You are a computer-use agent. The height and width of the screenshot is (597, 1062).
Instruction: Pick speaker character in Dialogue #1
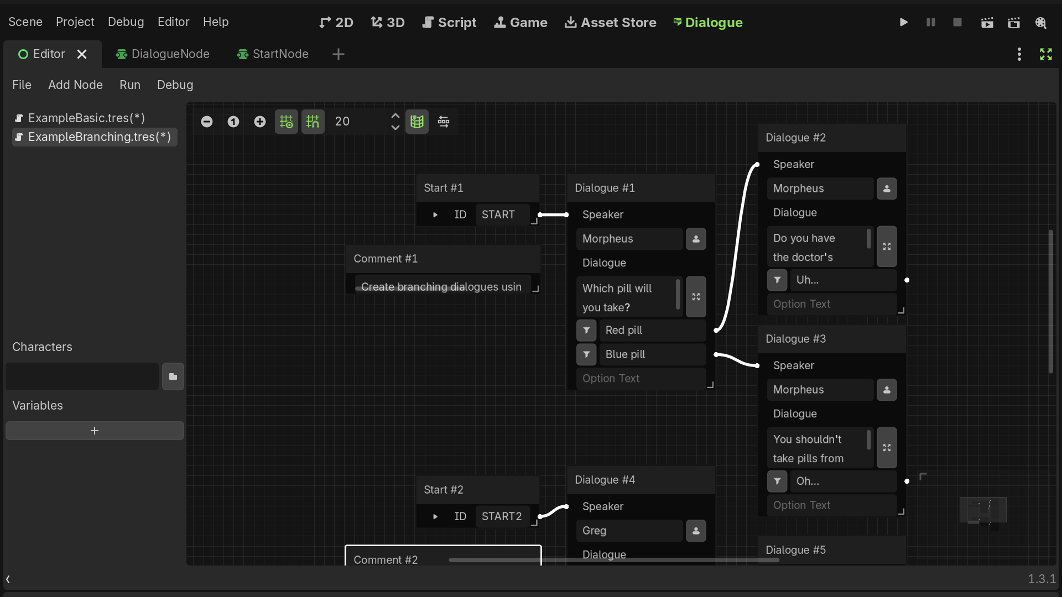696,239
